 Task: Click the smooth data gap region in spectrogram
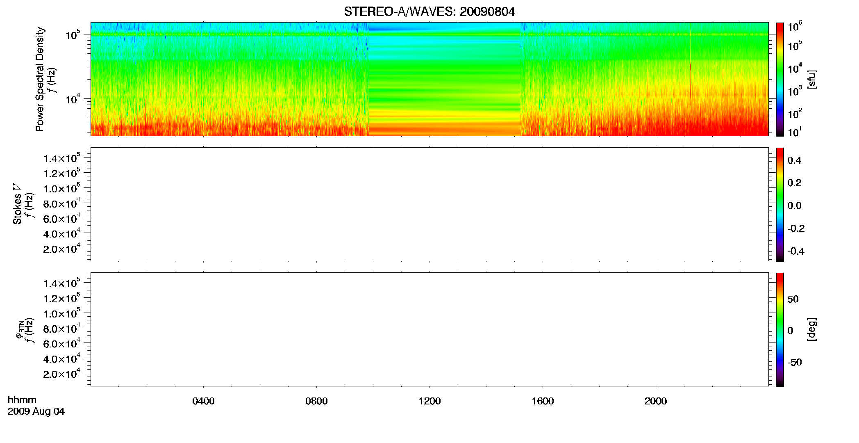[445, 79]
